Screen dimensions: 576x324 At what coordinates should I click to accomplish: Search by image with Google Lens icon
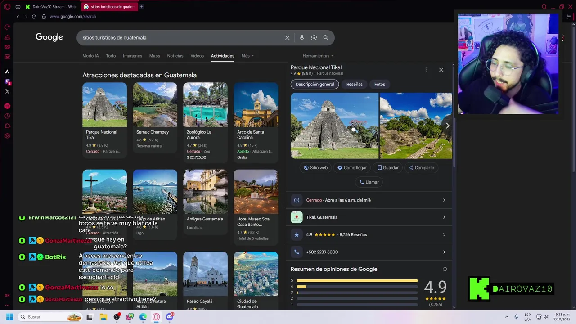[314, 38]
